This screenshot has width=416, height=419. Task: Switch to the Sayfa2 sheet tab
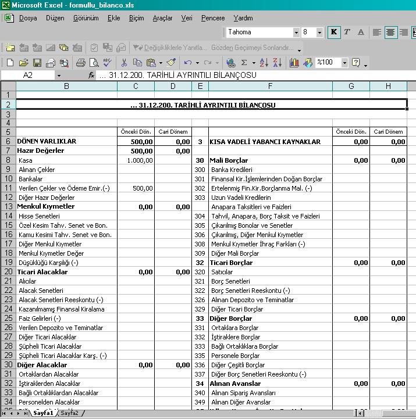click(70, 413)
